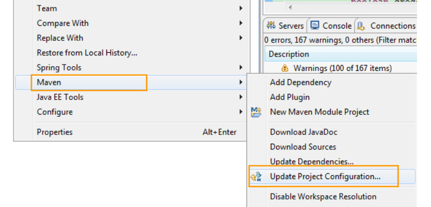Open the Replace With submenu
Image resolution: width=431 pixels, height=207 pixels.
point(132,38)
